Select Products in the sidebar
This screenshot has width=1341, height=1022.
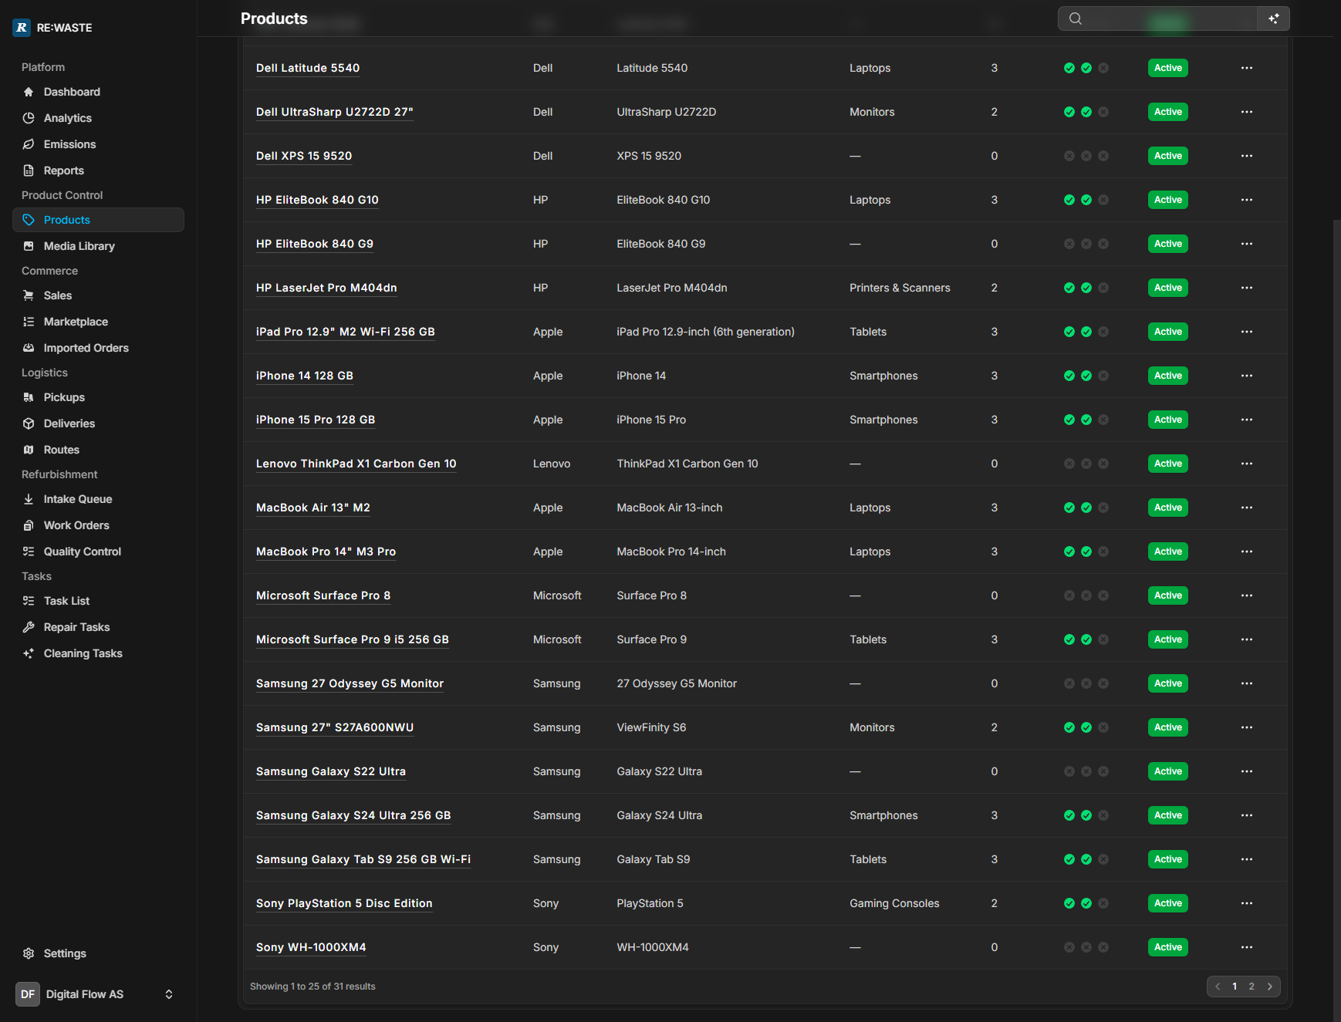tap(98, 220)
